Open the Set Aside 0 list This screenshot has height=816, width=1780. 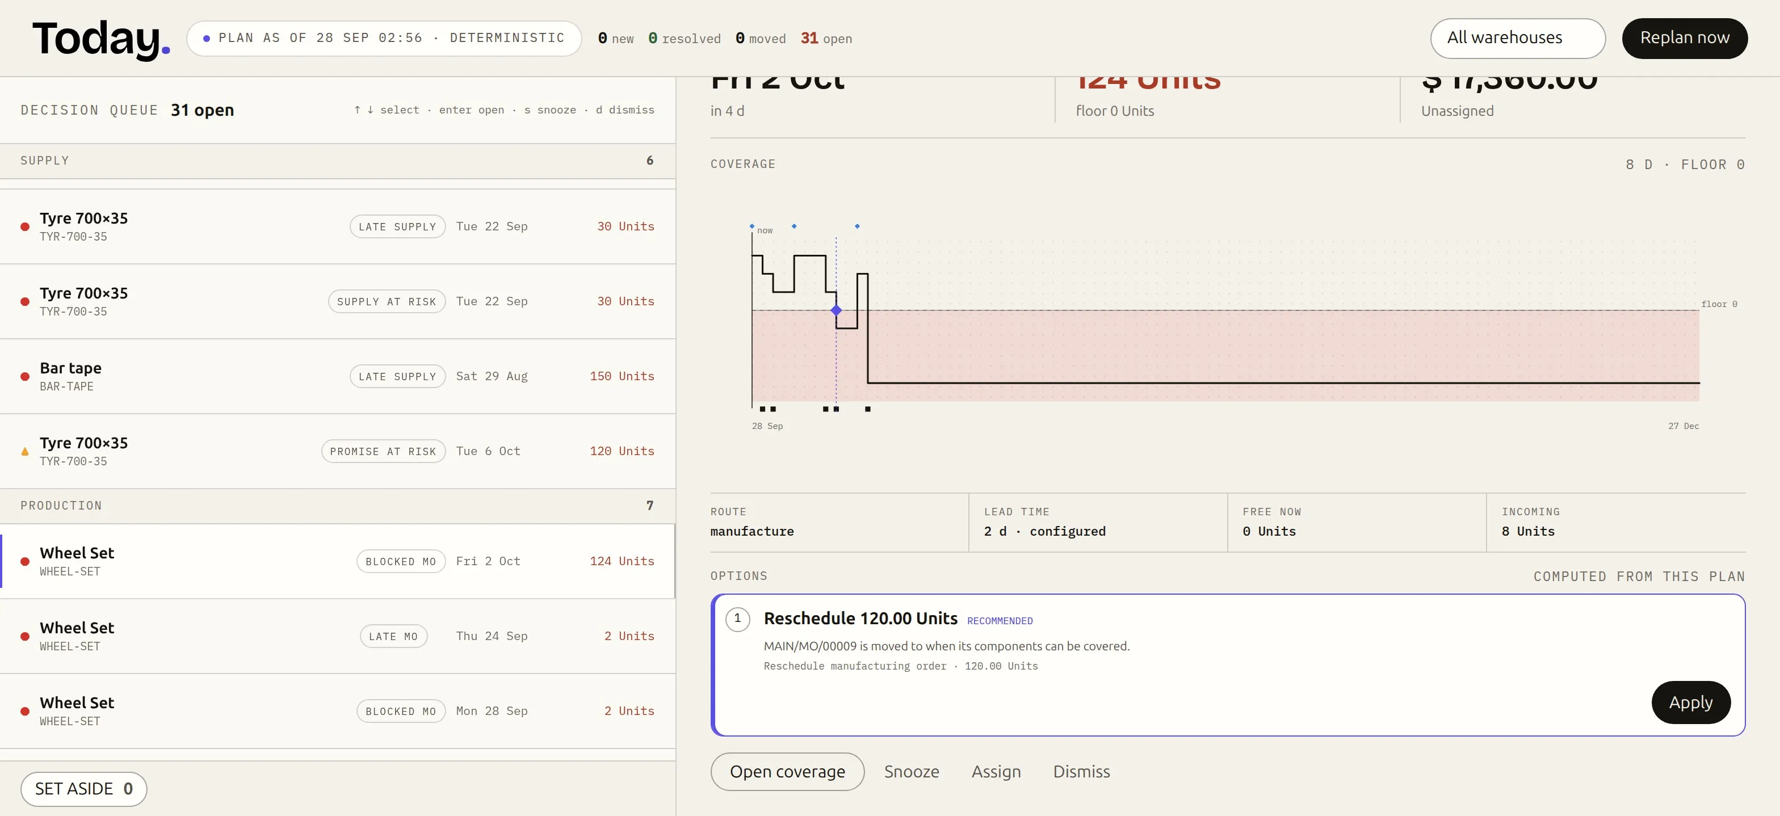pos(83,788)
